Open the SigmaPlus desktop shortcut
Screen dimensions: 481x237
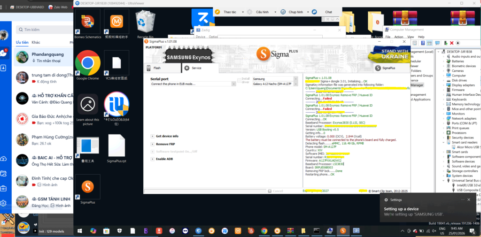(87, 188)
